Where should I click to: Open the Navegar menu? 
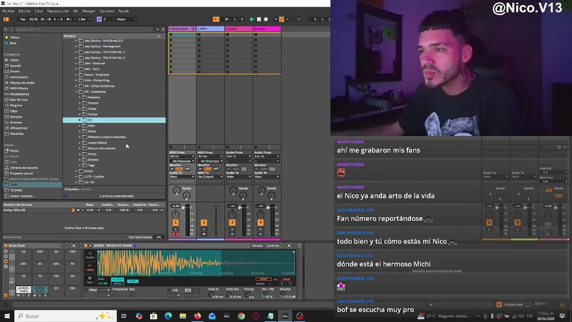point(88,11)
